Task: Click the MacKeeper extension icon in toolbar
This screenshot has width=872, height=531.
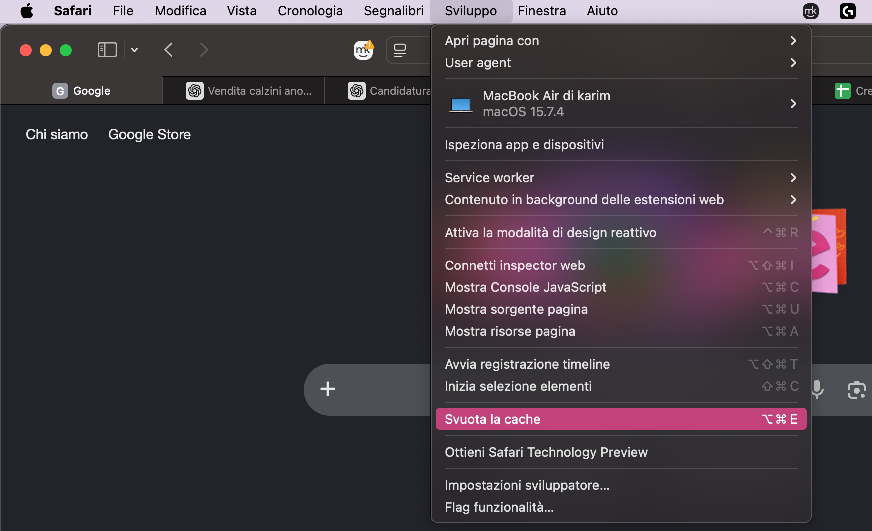Action: 363,50
